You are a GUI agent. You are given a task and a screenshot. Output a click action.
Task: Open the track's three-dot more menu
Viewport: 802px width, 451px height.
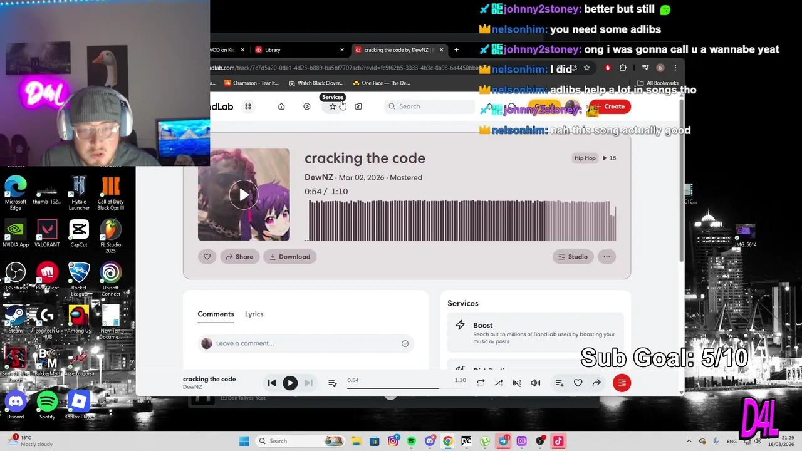(x=607, y=257)
